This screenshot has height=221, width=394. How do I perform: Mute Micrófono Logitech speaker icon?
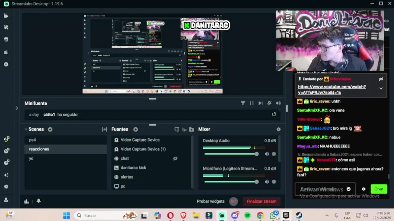pyautogui.click(x=267, y=182)
